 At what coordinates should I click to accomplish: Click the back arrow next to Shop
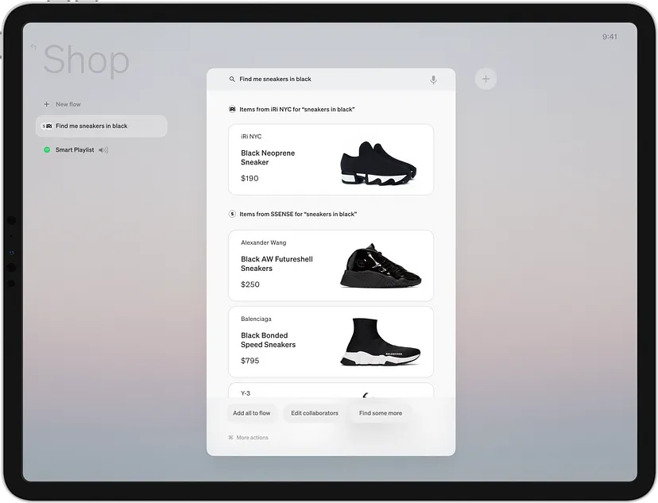(x=33, y=48)
